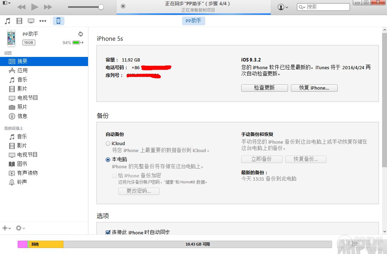
Task: Open the TV shows library icon
Action: 31,21
